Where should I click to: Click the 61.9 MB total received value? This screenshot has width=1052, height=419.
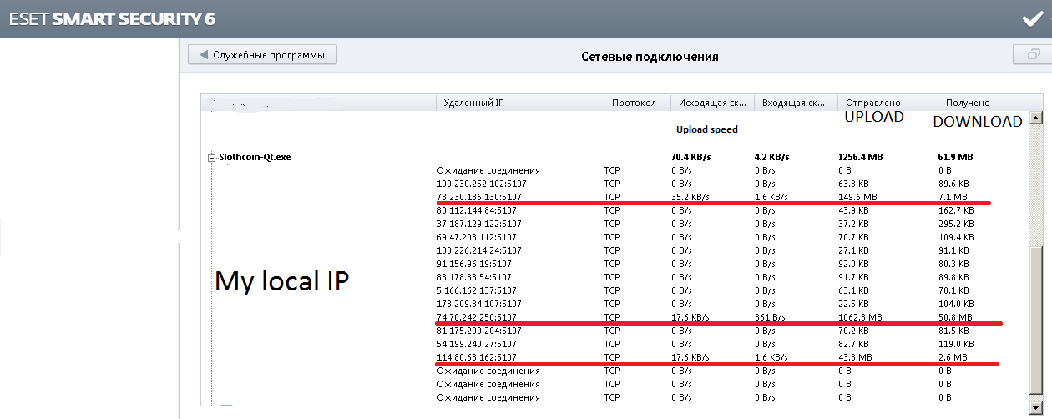tap(955, 157)
